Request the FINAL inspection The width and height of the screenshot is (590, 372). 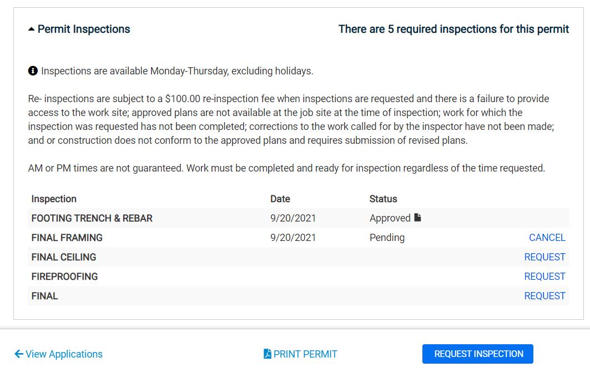coord(545,295)
